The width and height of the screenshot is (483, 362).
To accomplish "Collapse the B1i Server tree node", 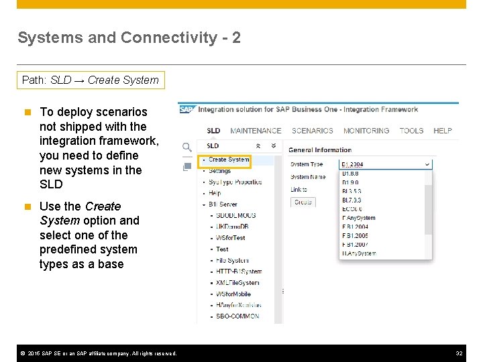I will [x=204, y=204].
